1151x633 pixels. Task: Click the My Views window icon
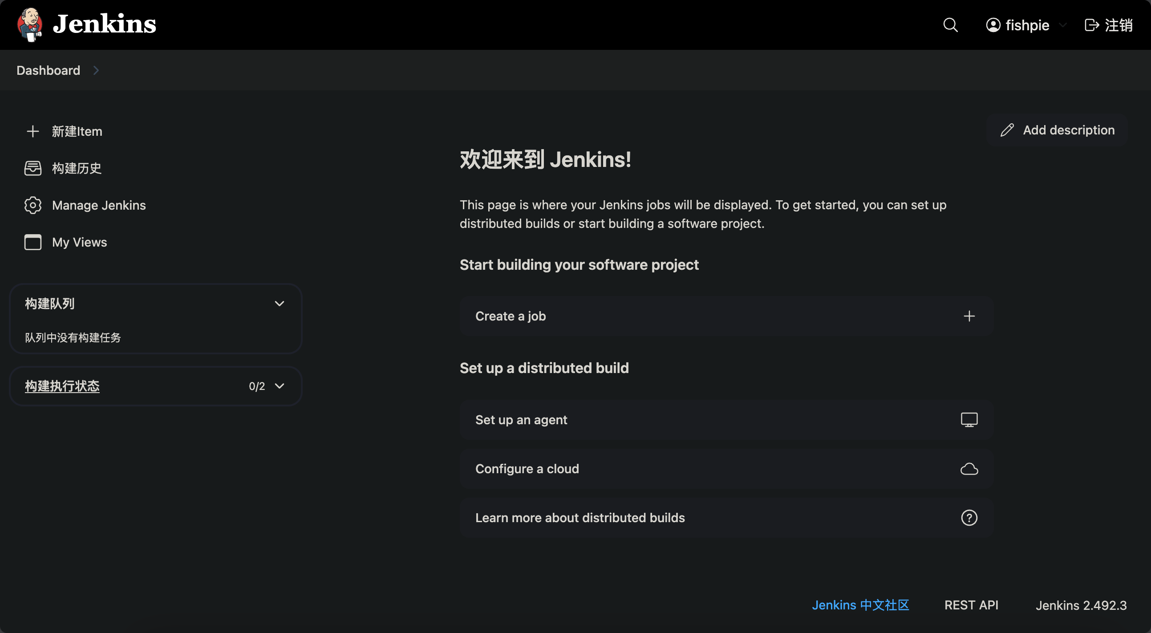coord(32,242)
